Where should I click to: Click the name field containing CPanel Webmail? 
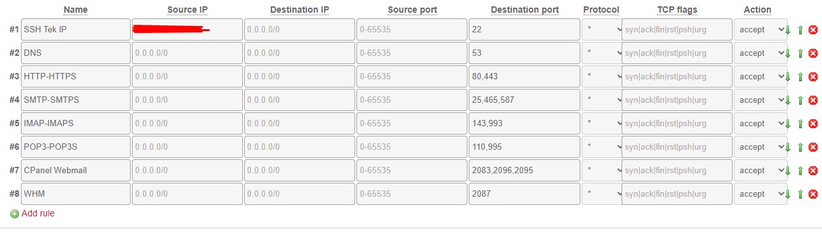point(75,171)
